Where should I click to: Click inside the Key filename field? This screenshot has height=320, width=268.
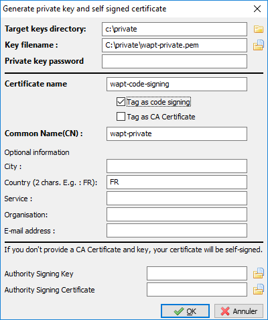click(174, 45)
